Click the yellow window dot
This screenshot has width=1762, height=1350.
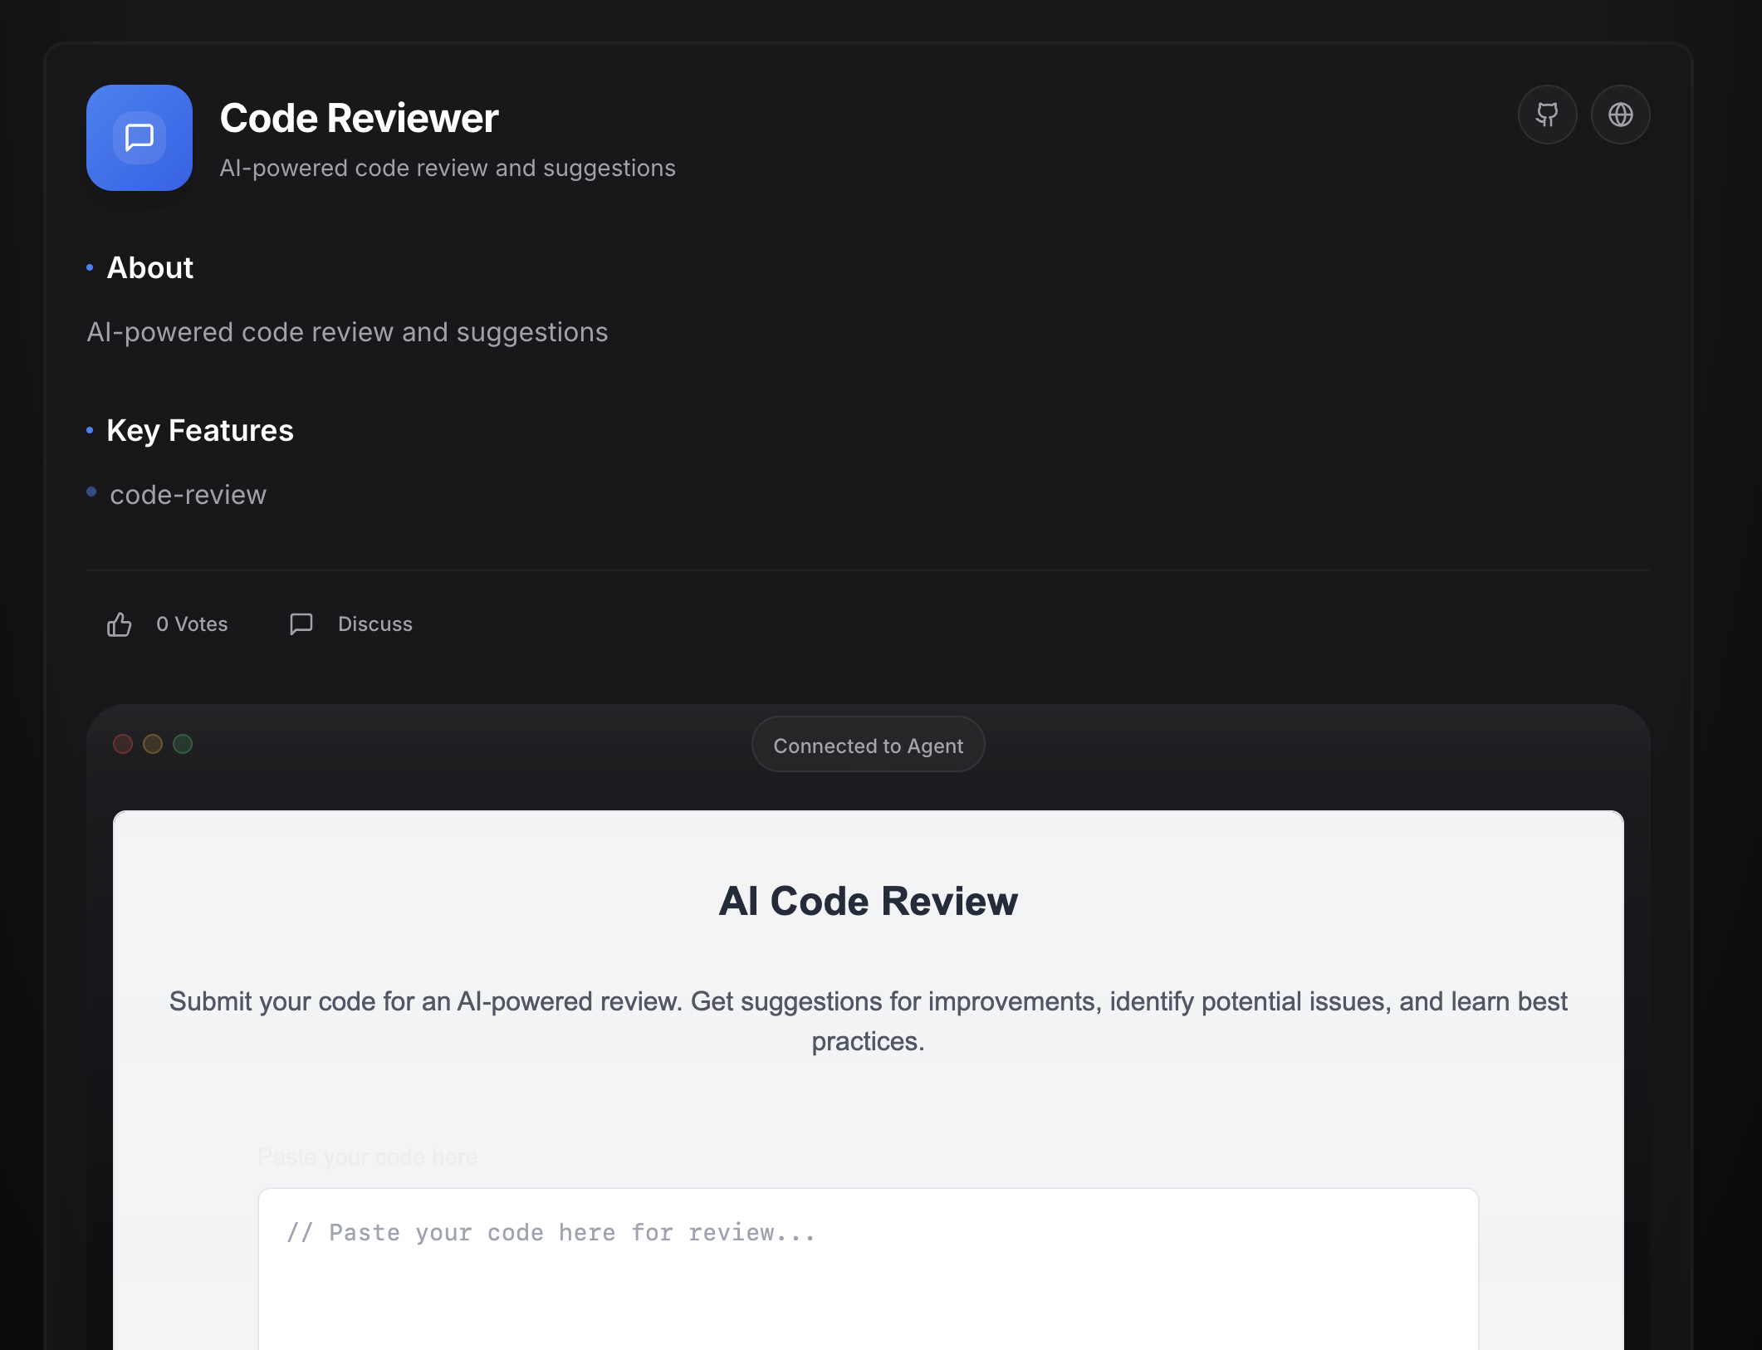[x=153, y=744]
